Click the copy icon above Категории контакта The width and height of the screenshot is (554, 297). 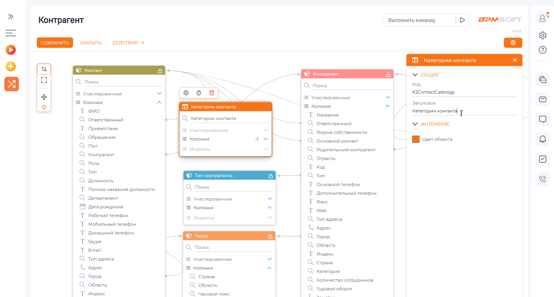pos(199,93)
